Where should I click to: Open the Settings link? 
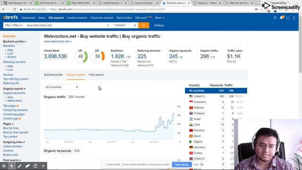coord(159,25)
